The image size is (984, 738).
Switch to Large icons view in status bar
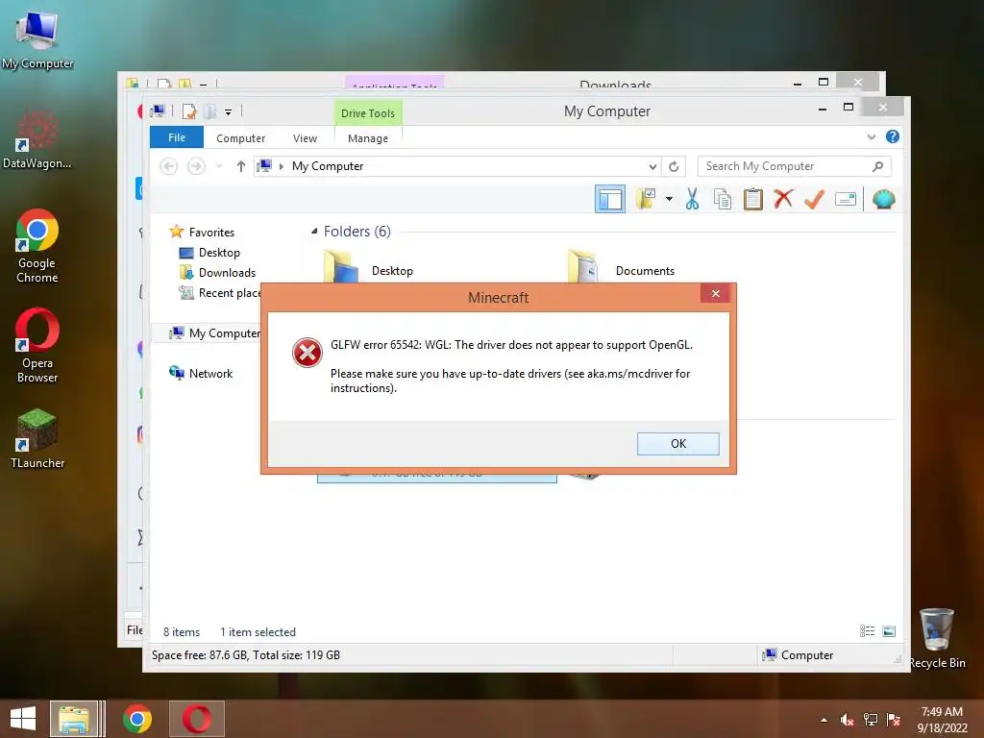click(889, 631)
